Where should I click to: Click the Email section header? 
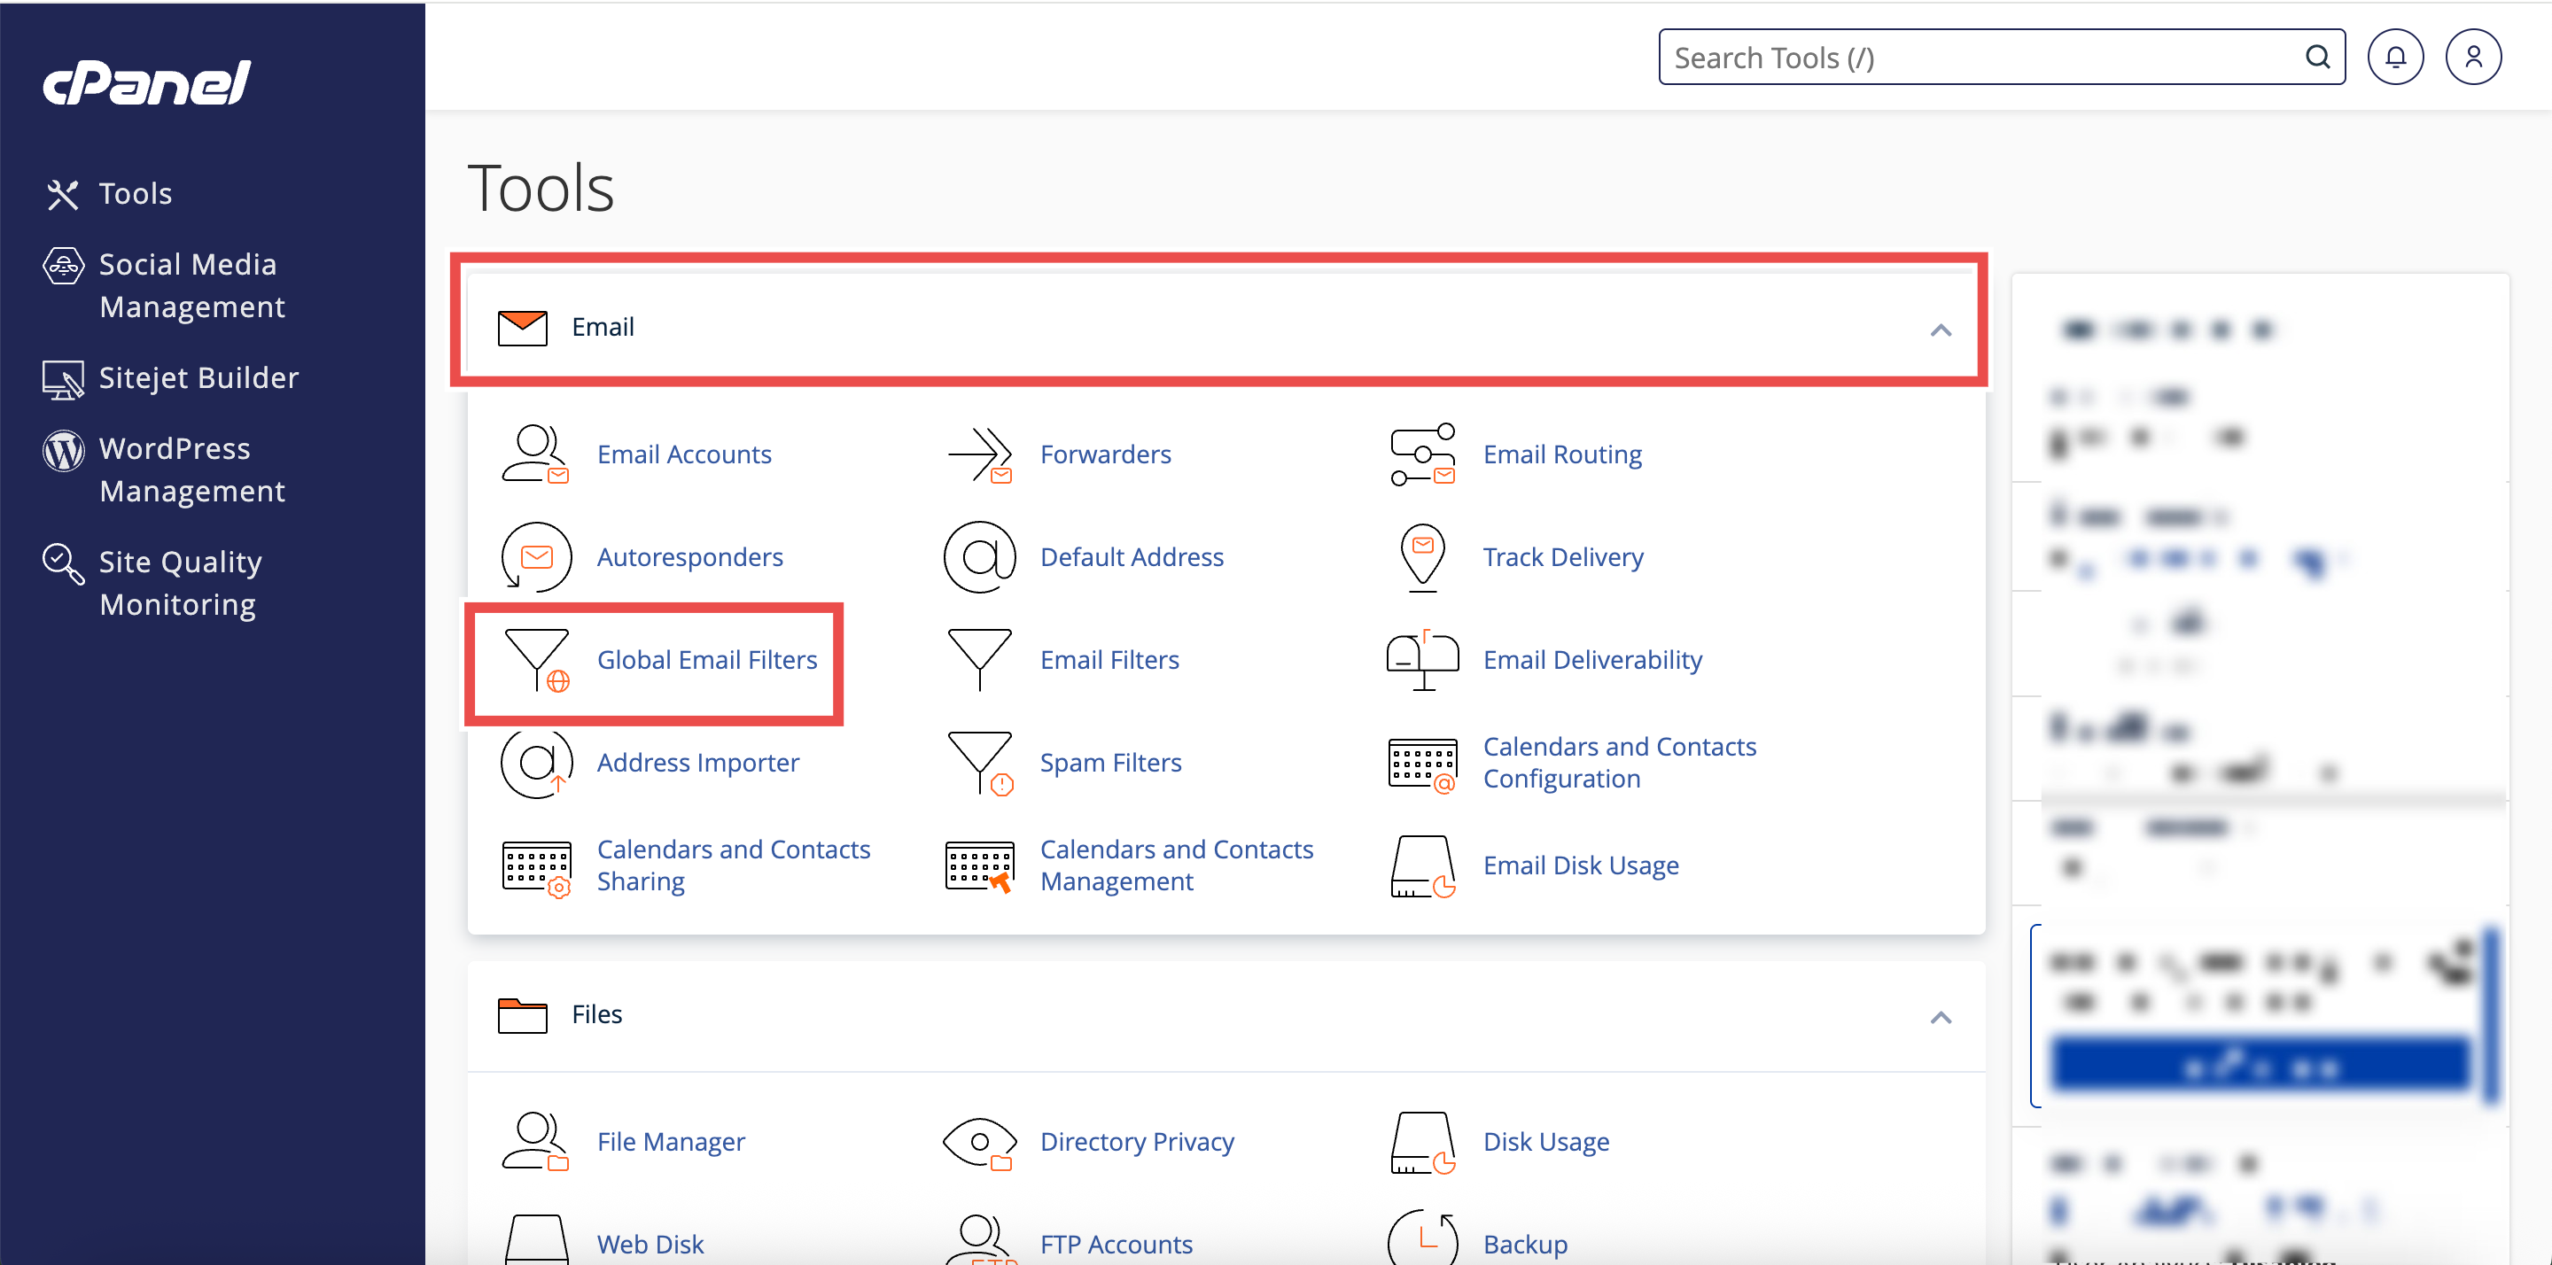click(x=603, y=327)
